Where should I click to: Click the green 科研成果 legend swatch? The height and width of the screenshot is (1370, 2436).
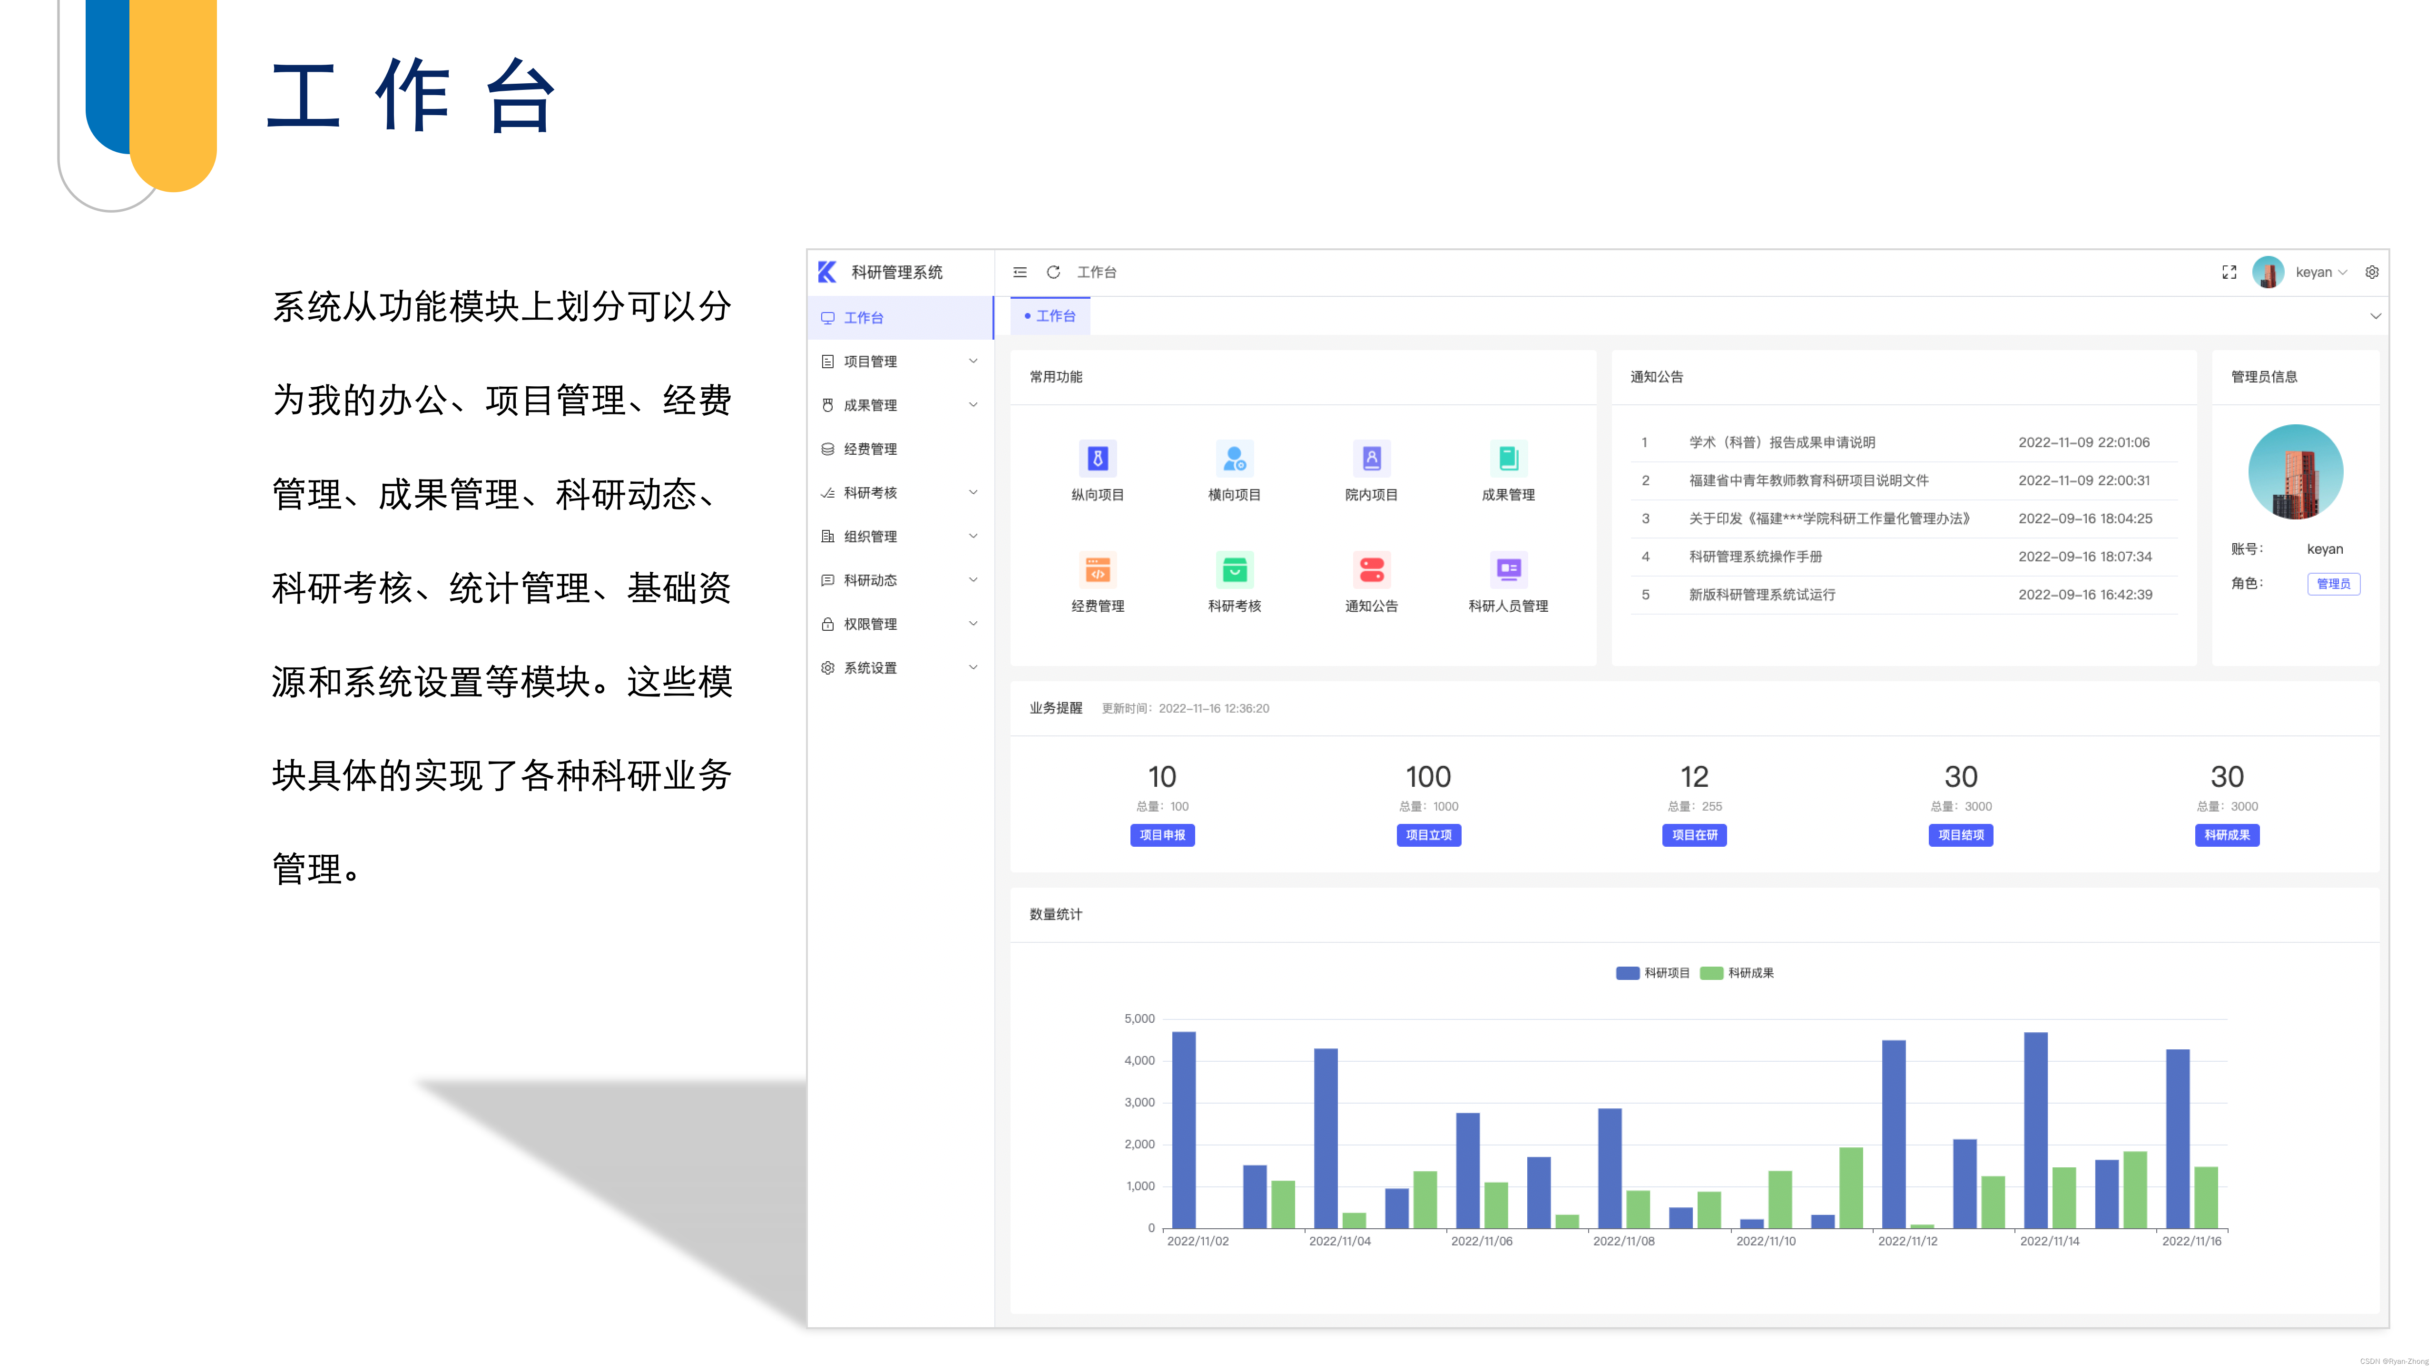click(1711, 973)
